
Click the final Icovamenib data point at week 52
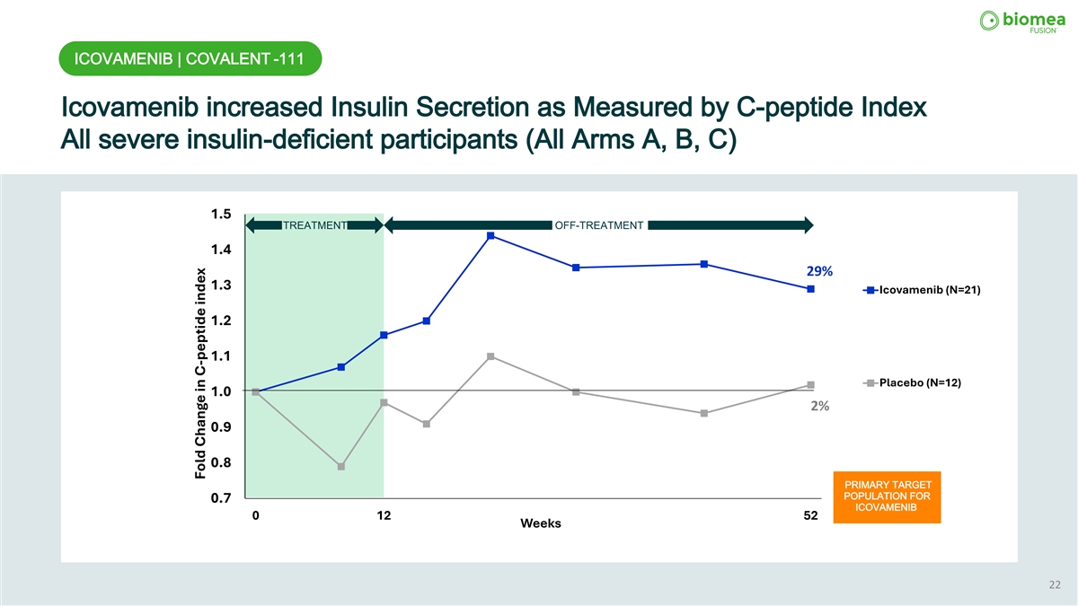[810, 289]
